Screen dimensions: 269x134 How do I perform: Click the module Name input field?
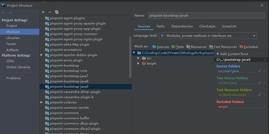point(206,16)
